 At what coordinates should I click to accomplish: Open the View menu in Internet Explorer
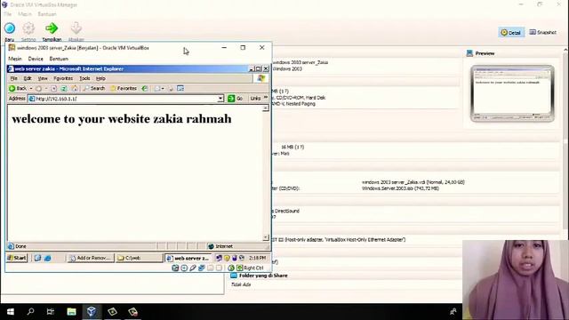pos(43,78)
